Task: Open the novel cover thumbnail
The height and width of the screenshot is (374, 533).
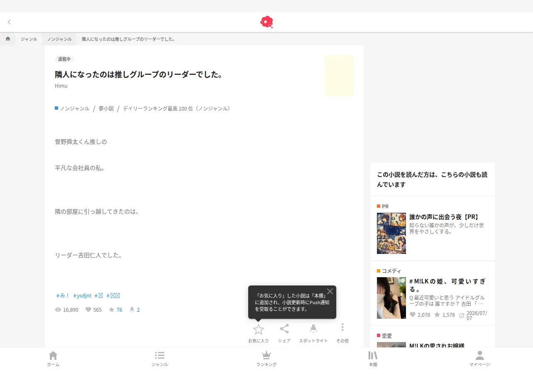Action: click(339, 76)
